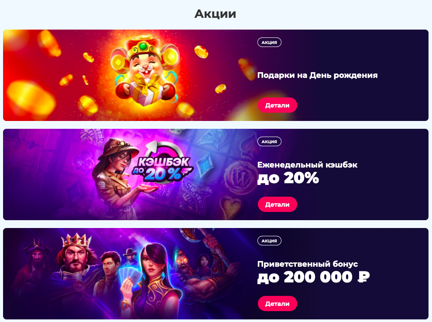This screenshot has height=322, width=432.
Task: Click the до 20% headline text
Action: click(x=288, y=178)
